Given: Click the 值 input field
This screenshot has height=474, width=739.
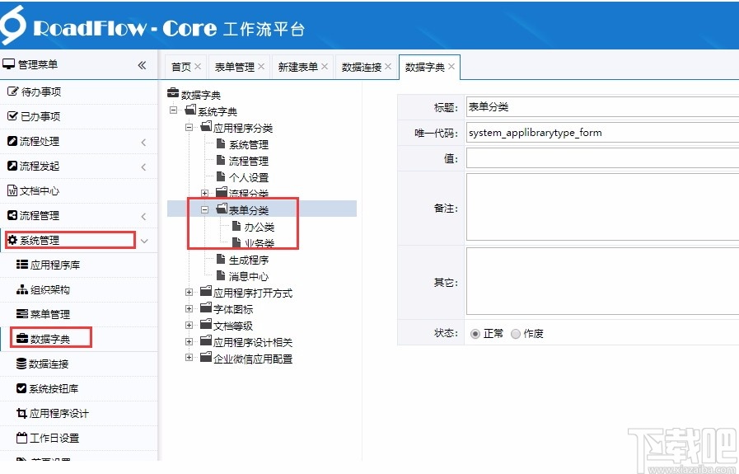Looking at the screenshot, I should coord(602,158).
